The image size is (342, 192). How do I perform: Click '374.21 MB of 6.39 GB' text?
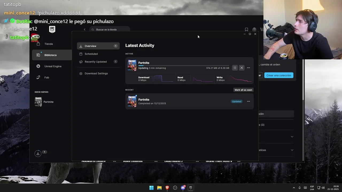217,68
